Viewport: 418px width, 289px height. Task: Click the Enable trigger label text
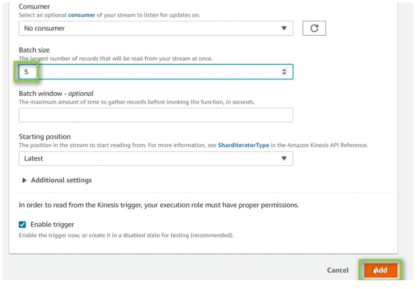pyautogui.click(x=52, y=225)
